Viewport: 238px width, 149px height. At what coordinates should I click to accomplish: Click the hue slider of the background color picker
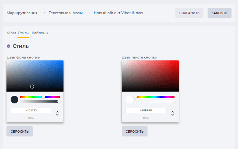click(40, 97)
